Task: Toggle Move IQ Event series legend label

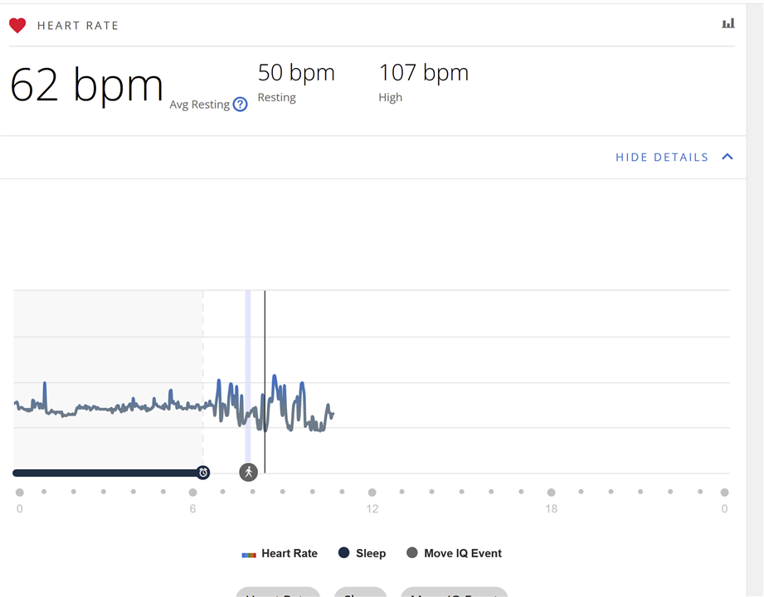Action: 462,553
